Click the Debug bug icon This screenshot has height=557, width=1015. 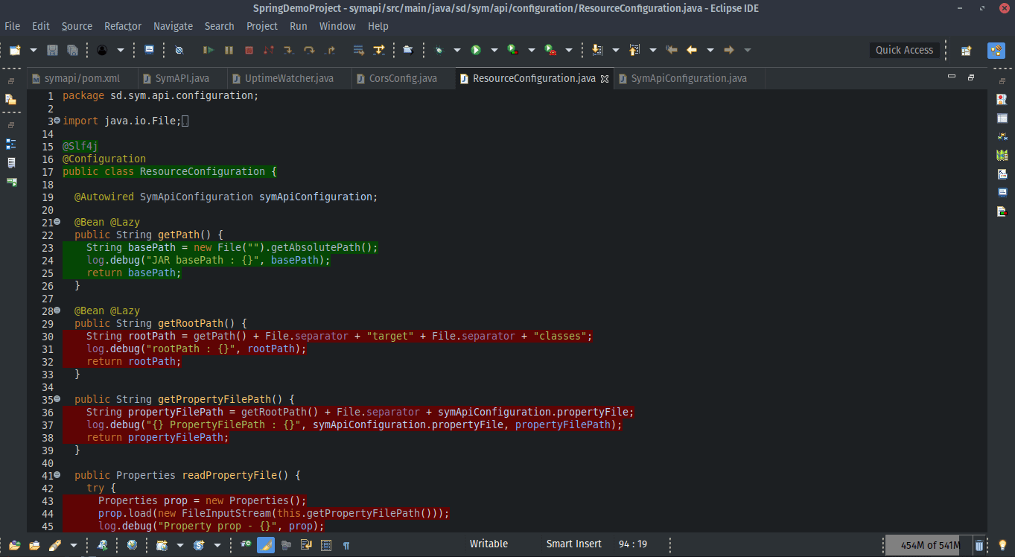coord(439,50)
